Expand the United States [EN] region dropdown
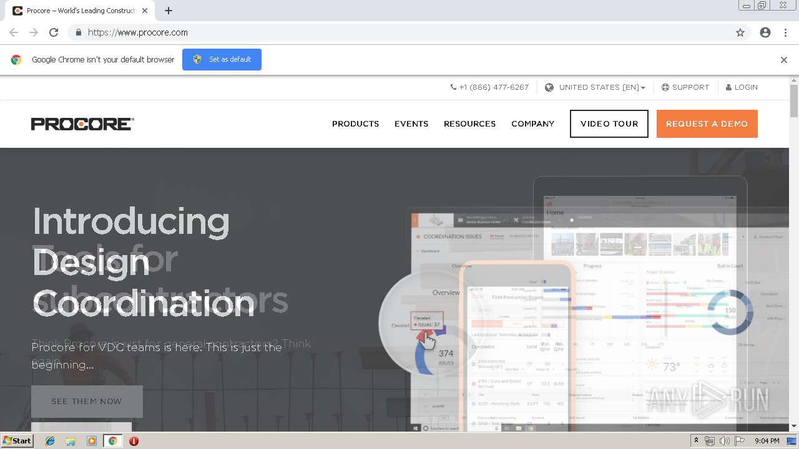 (602, 87)
